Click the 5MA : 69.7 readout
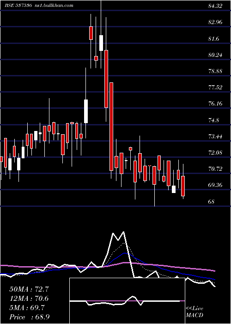This screenshot has width=231, height=324. 27,308
